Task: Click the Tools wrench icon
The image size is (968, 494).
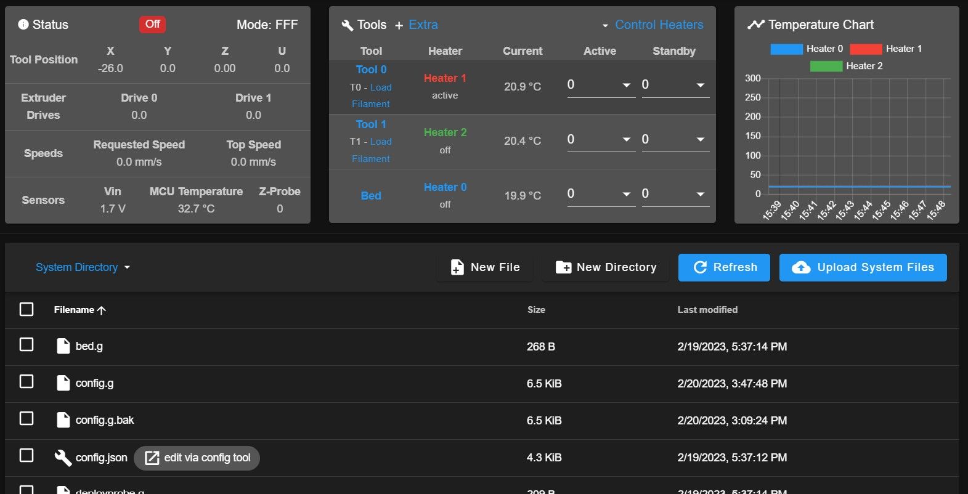Action: point(347,25)
